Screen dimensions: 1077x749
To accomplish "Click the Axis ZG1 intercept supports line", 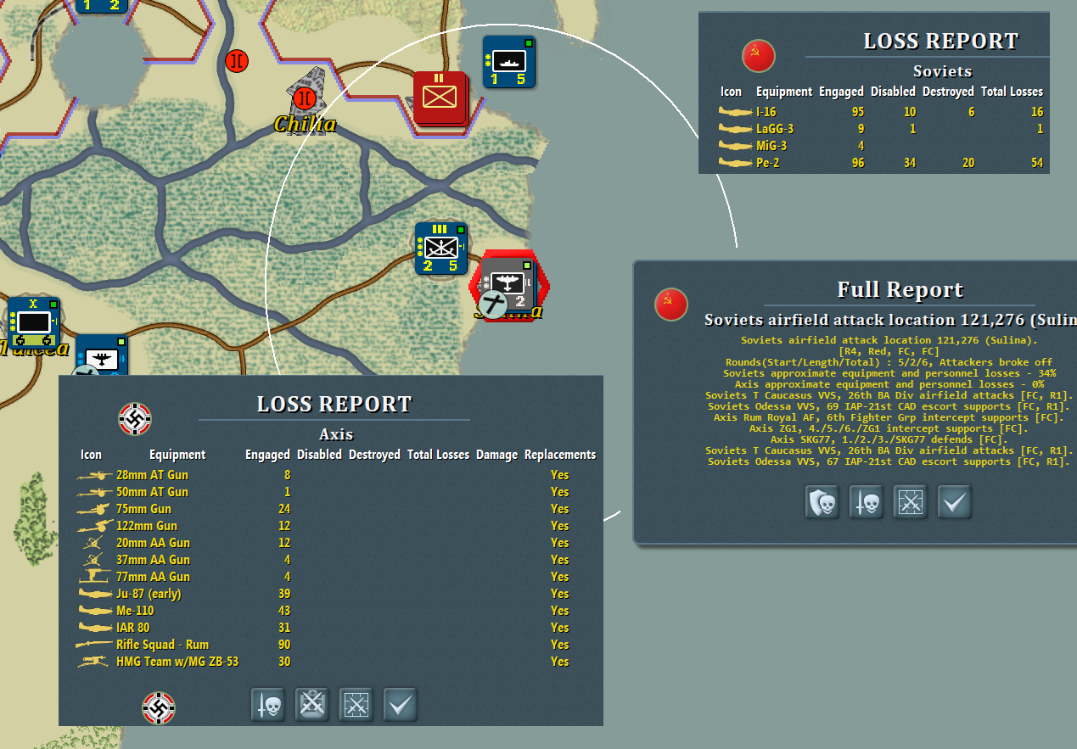I will [x=888, y=428].
